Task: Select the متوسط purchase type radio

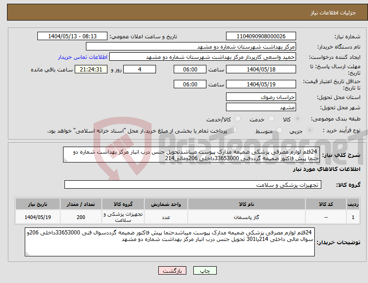Action: (279, 130)
